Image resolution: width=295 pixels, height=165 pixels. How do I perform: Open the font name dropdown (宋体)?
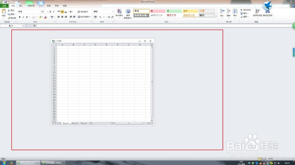point(40,12)
